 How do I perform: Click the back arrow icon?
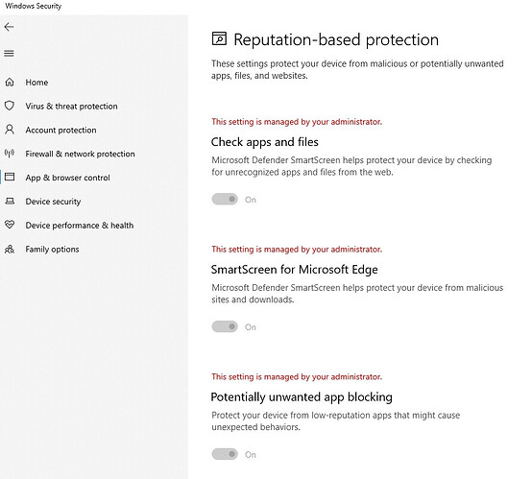pos(10,27)
